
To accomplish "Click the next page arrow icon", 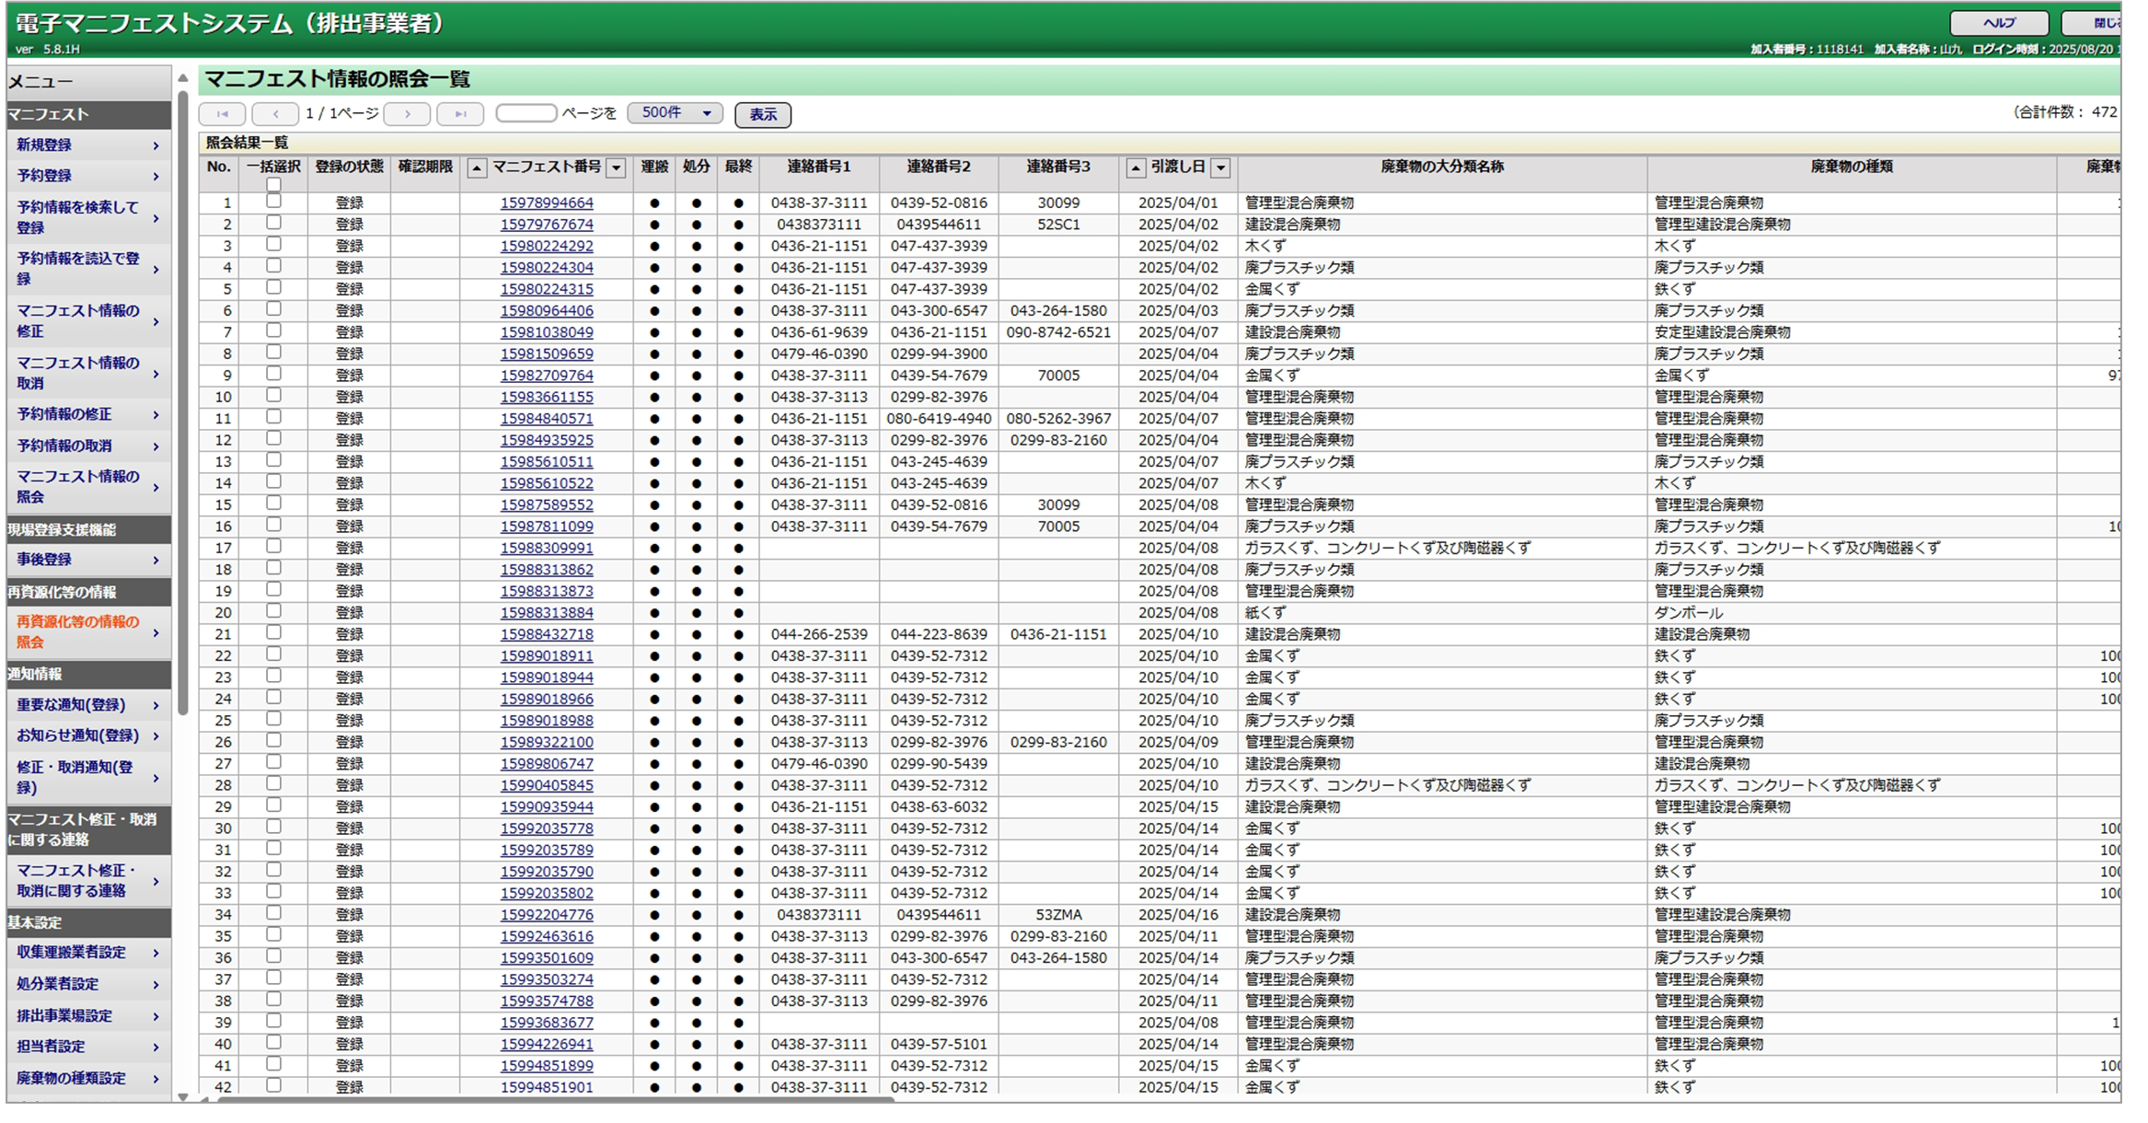I will pyautogui.click(x=408, y=114).
